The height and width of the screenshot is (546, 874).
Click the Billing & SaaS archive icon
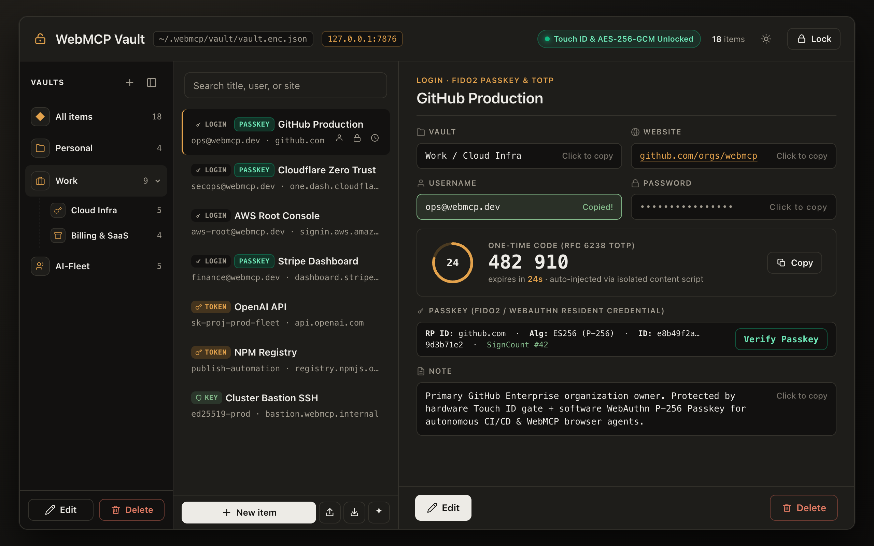click(x=58, y=235)
